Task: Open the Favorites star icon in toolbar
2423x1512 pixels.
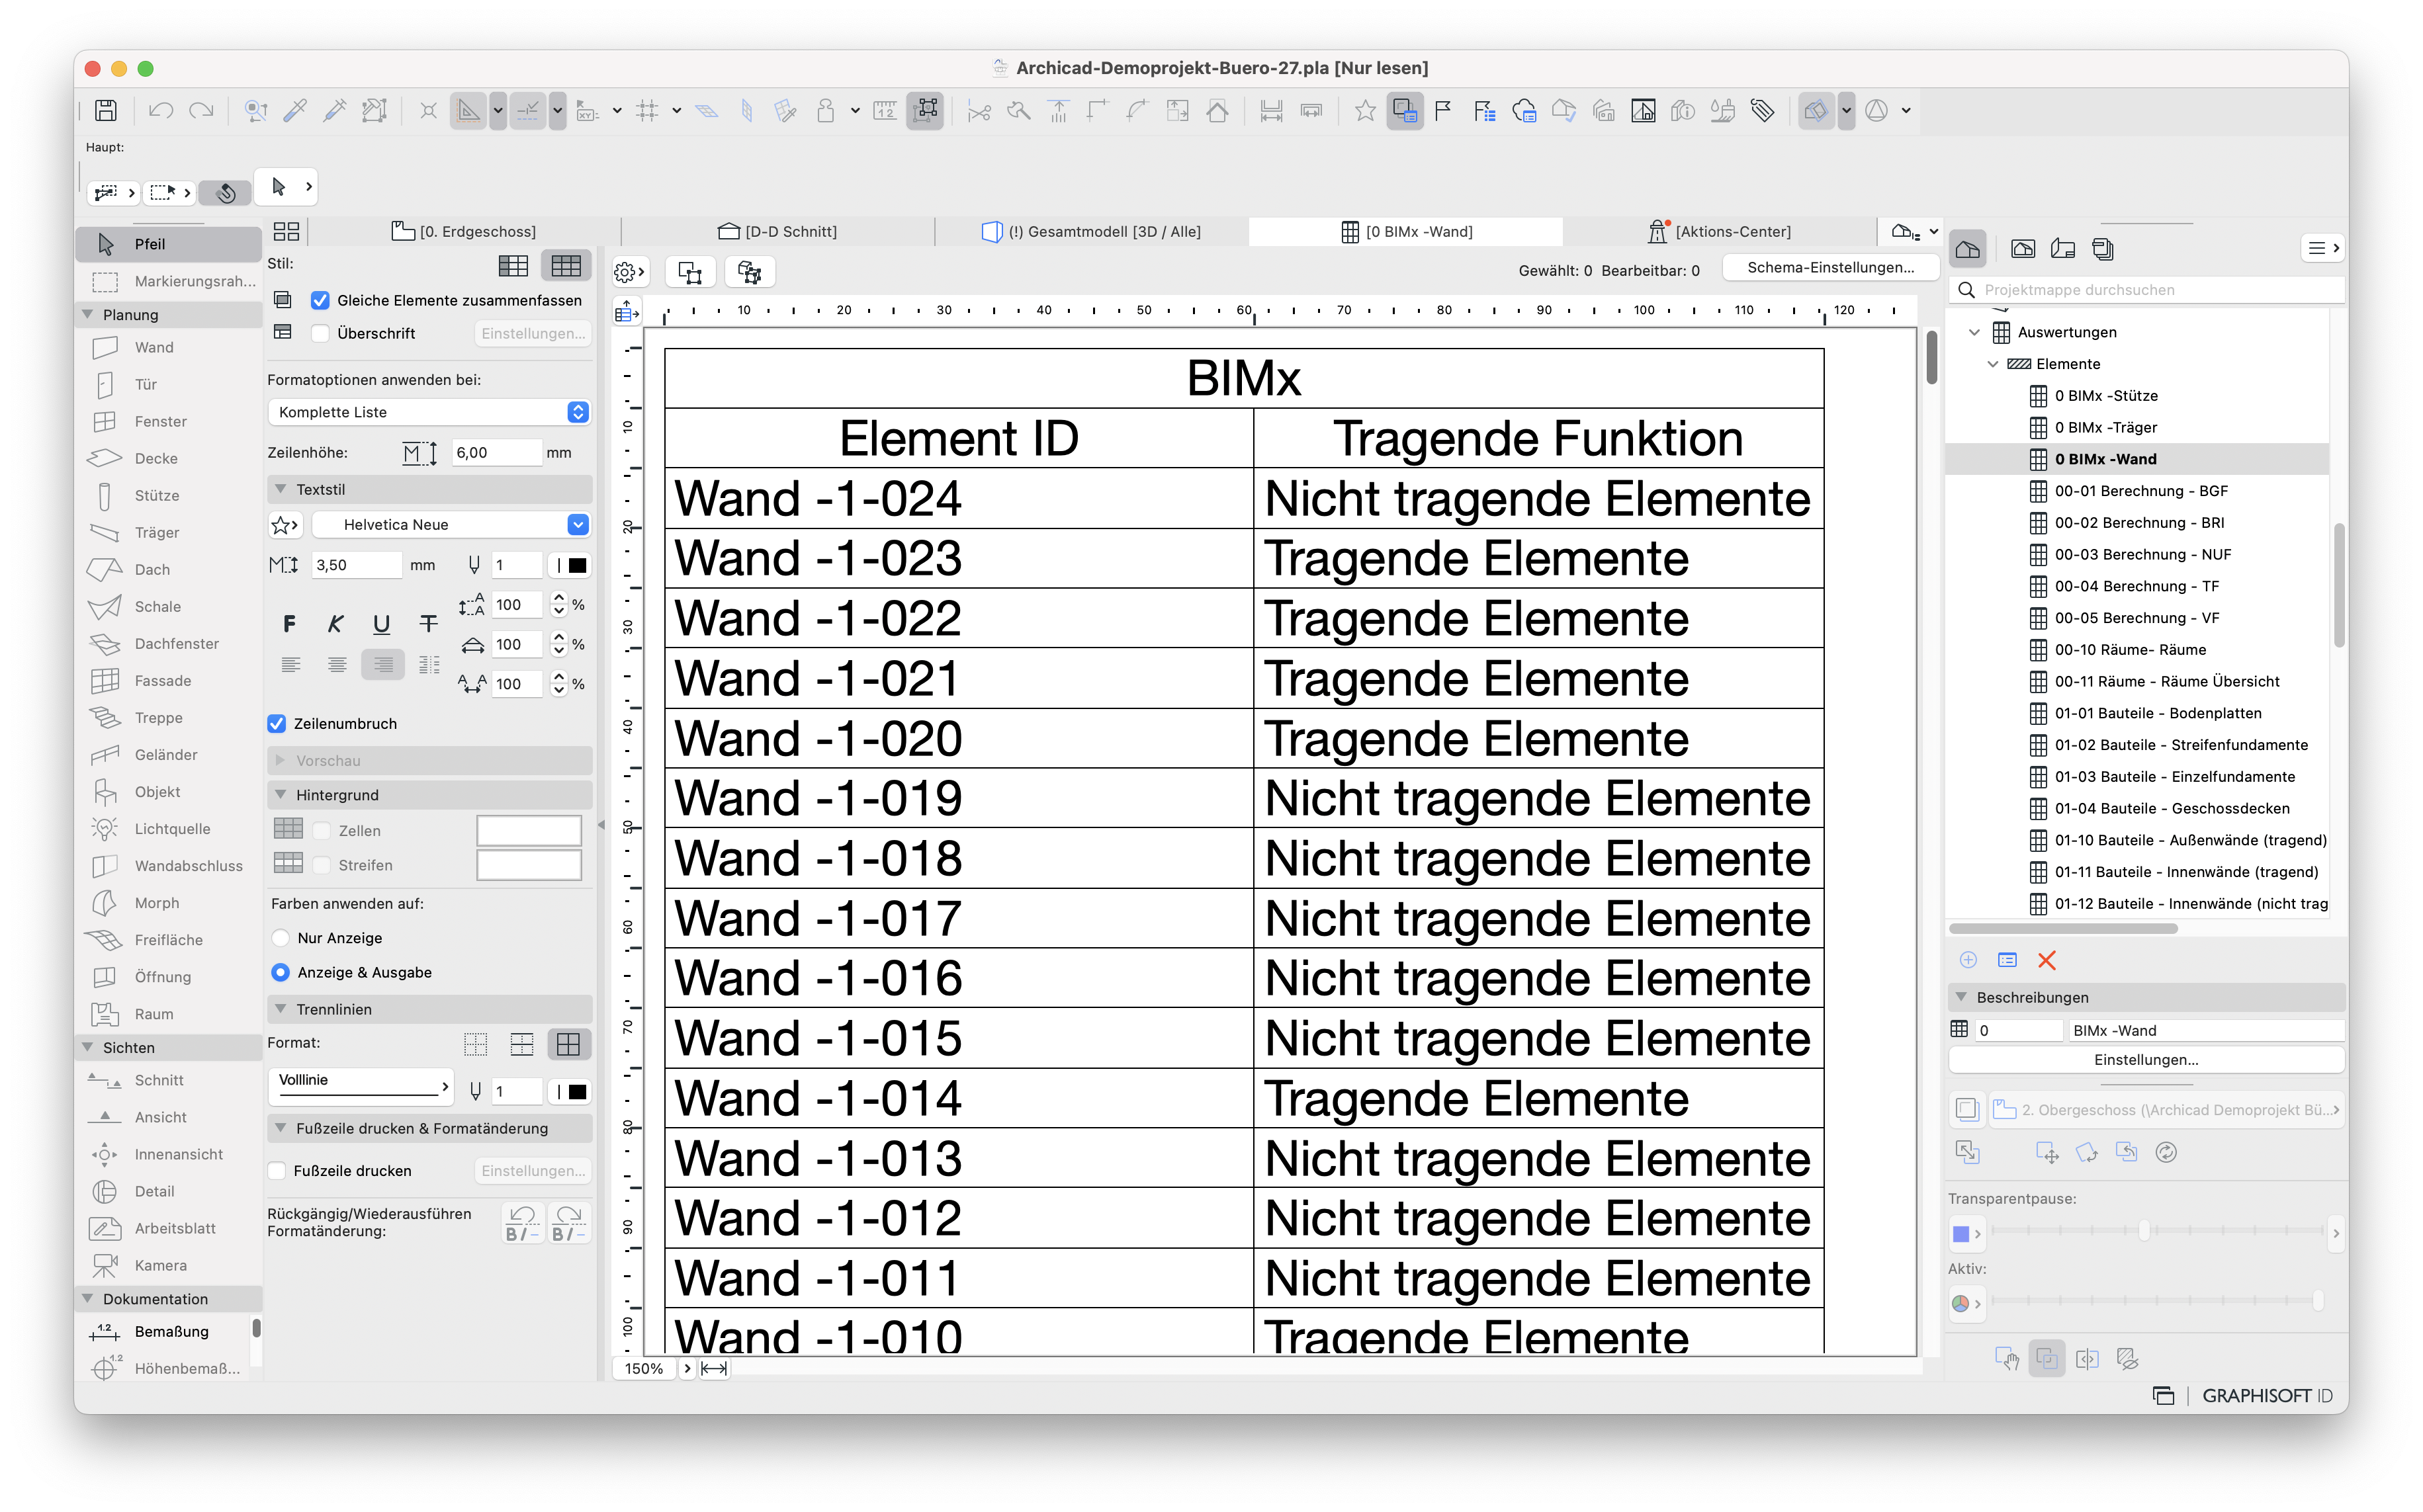Action: [1364, 110]
